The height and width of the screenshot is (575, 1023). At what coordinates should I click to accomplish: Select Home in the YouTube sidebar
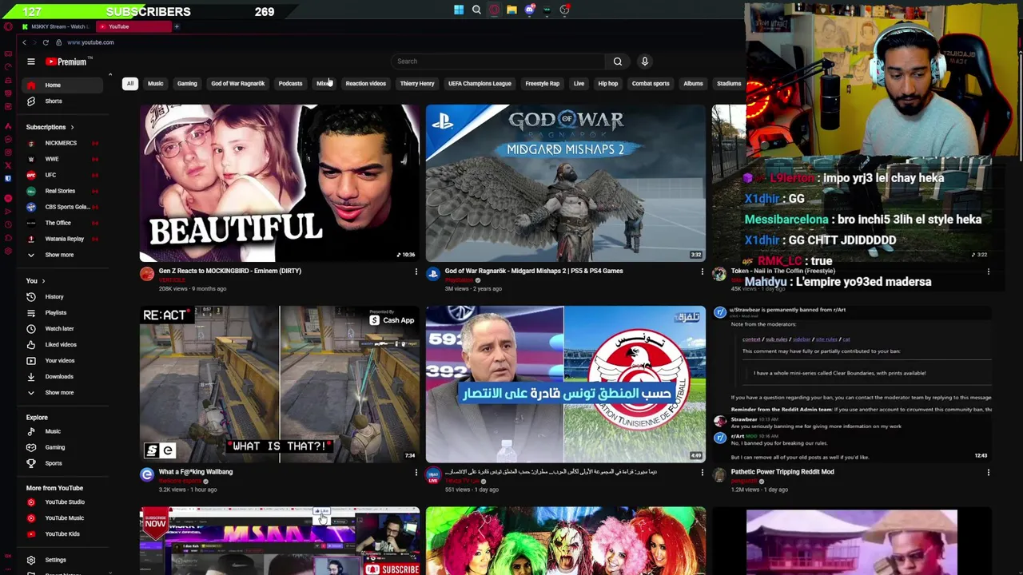point(62,85)
